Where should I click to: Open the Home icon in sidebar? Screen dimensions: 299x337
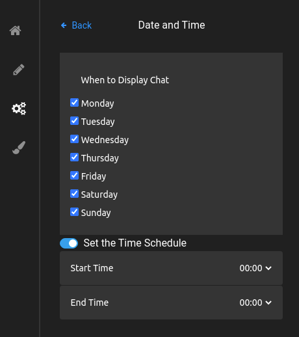coord(15,31)
